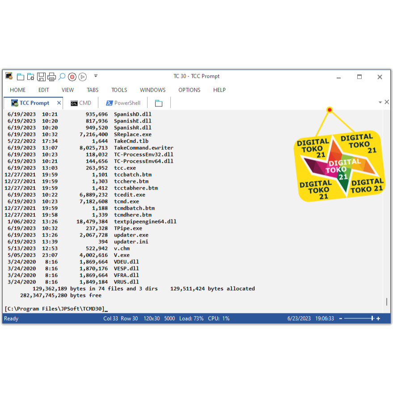Click the file name v.chm

pyautogui.click(x=122, y=249)
